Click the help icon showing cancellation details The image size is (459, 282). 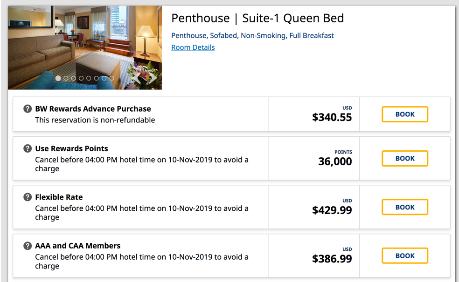(27, 148)
